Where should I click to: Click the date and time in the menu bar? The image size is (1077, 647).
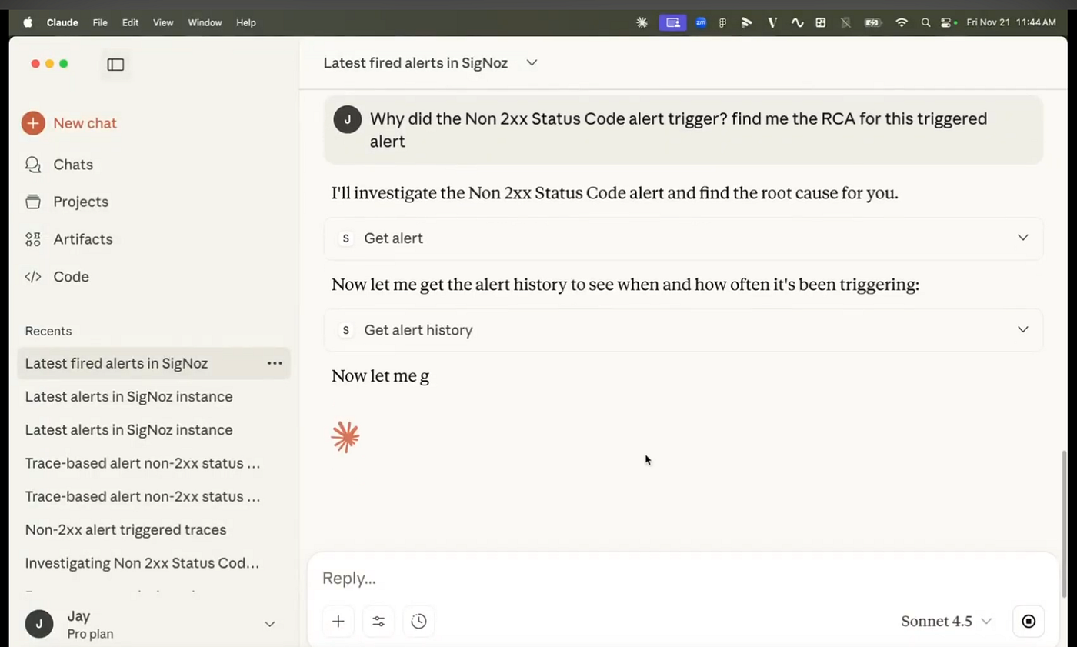(1011, 23)
